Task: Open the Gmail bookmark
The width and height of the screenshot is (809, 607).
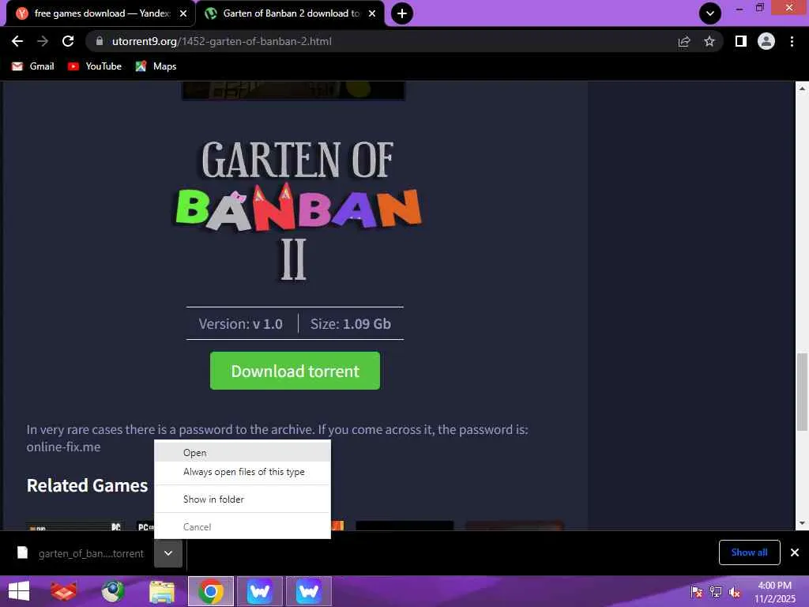Action: coord(32,66)
